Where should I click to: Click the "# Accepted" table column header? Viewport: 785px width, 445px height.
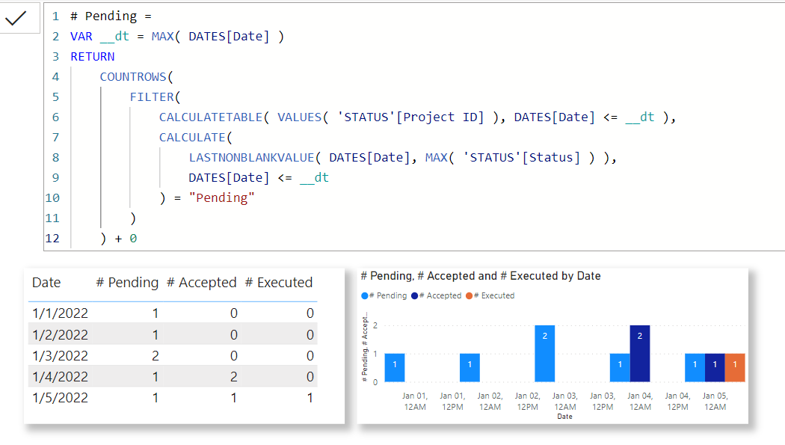[x=201, y=283]
